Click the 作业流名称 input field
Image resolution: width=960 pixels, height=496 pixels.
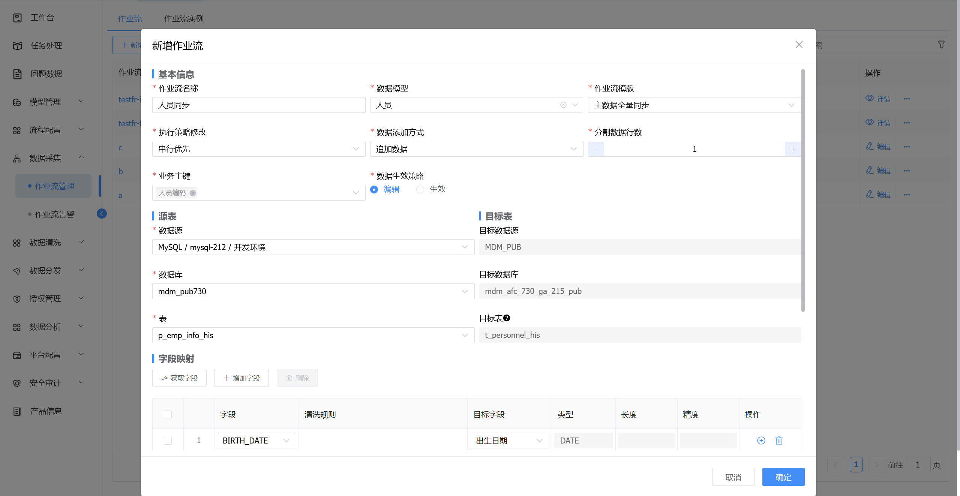click(258, 105)
